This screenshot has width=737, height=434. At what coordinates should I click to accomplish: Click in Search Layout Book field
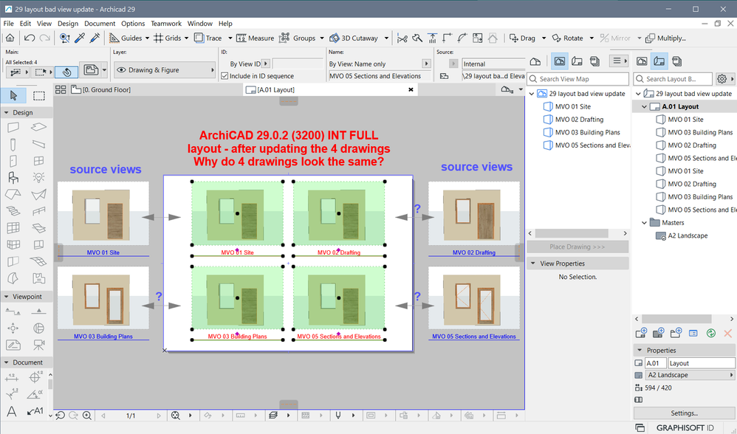673,79
